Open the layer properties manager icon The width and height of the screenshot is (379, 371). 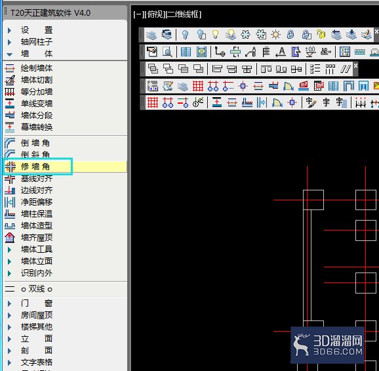151,35
